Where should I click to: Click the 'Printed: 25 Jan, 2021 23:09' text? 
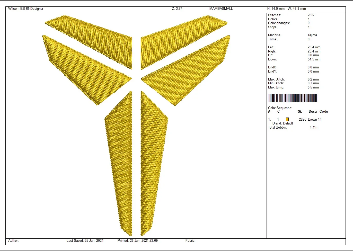click(x=138, y=240)
